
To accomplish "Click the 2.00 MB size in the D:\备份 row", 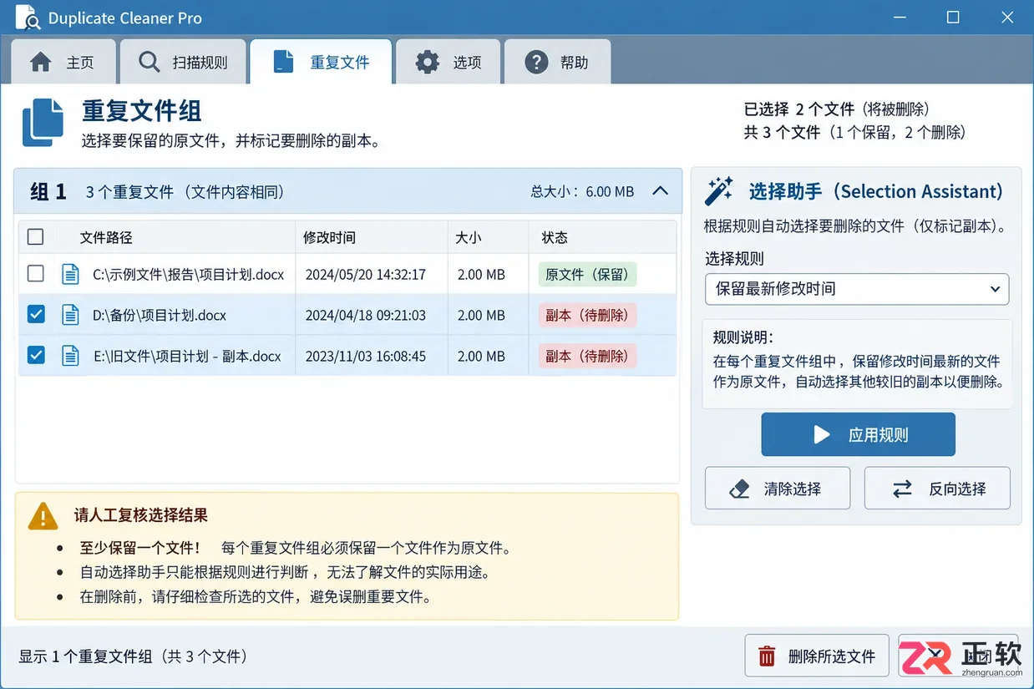I will pyautogui.click(x=481, y=316).
